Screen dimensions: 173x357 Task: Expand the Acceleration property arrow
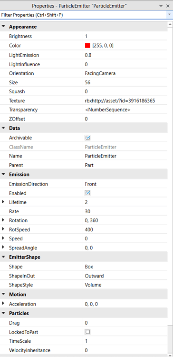[x=3, y=304]
